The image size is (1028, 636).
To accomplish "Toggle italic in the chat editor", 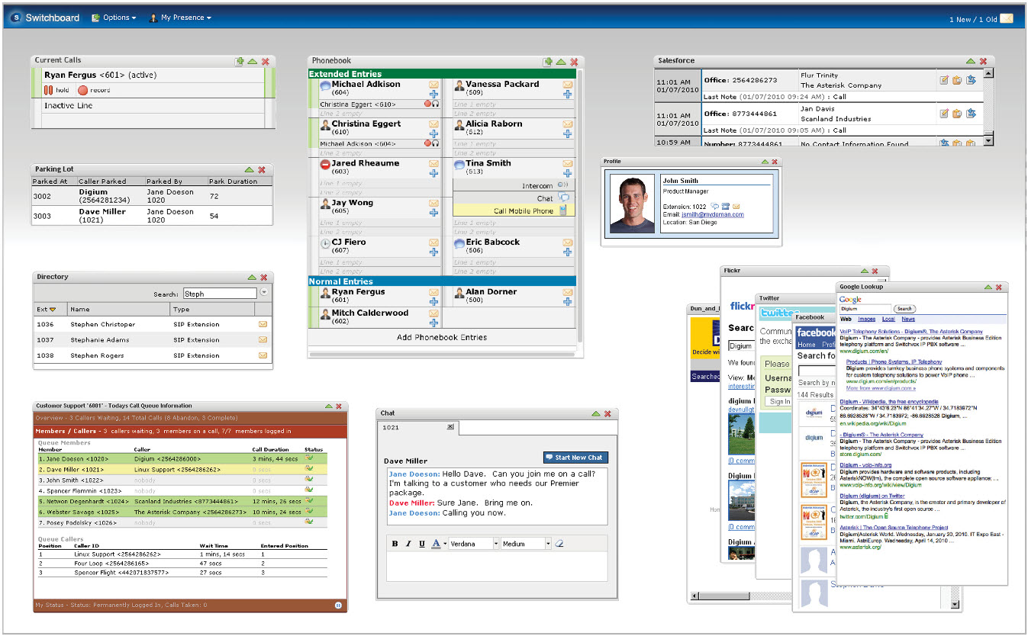I will [408, 544].
